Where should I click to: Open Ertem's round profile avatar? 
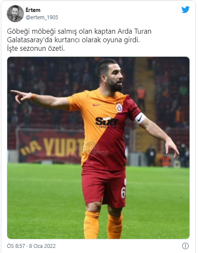[15, 14]
